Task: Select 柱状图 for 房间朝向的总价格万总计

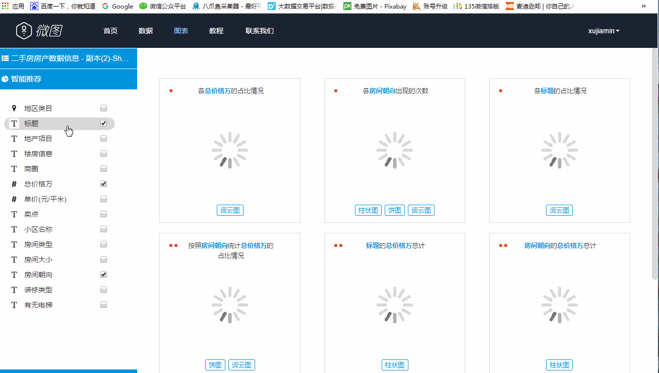Action: tap(559, 365)
